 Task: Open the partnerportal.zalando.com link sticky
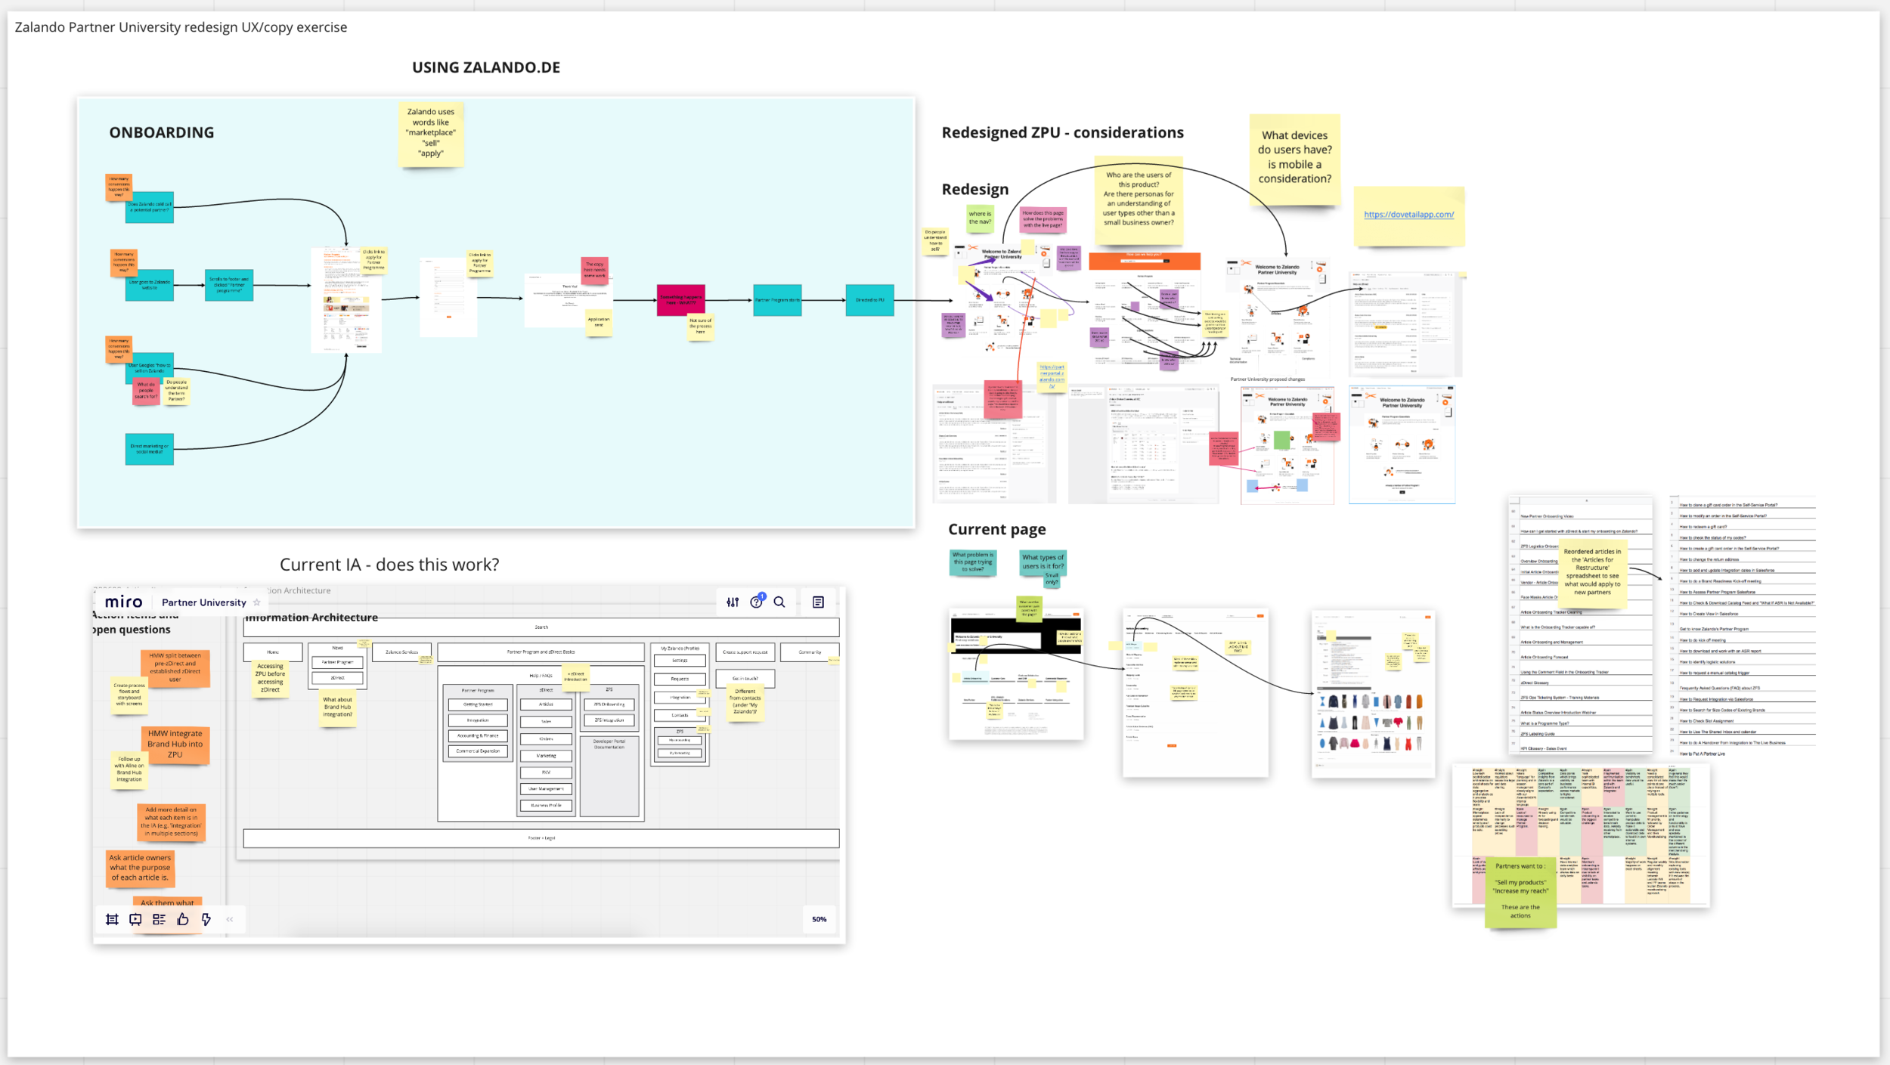point(1052,376)
